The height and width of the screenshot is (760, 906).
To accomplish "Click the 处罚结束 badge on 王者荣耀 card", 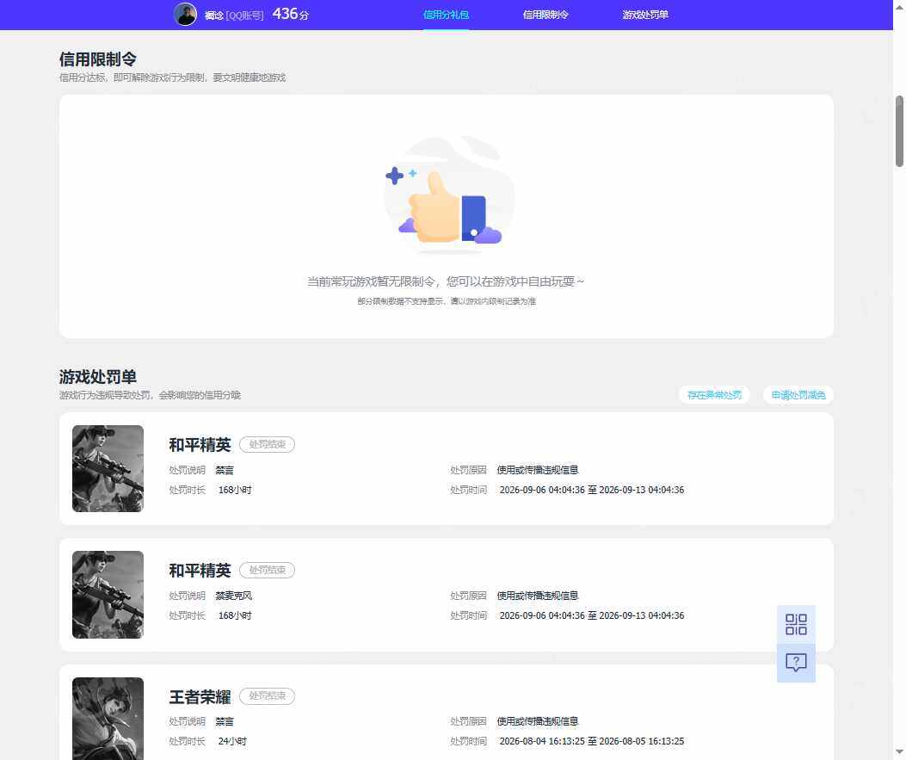I will [267, 695].
